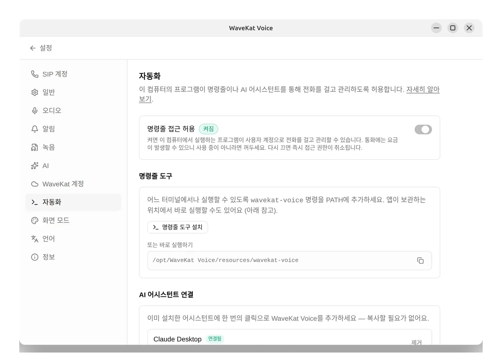Click the /opt/WaveKat Voice path field
Image resolution: width=502 pixels, height=364 pixels.
pos(289,260)
